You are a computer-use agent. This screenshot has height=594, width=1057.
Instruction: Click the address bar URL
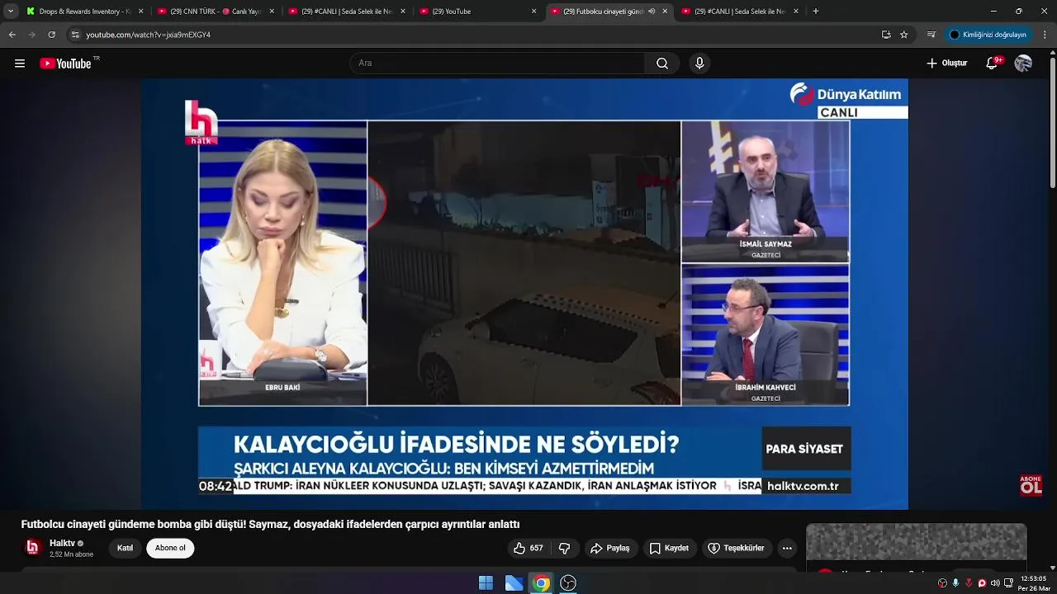(149, 35)
